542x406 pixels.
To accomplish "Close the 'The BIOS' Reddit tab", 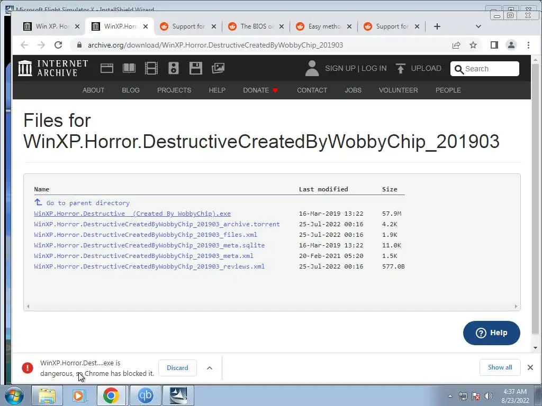I will click(282, 26).
